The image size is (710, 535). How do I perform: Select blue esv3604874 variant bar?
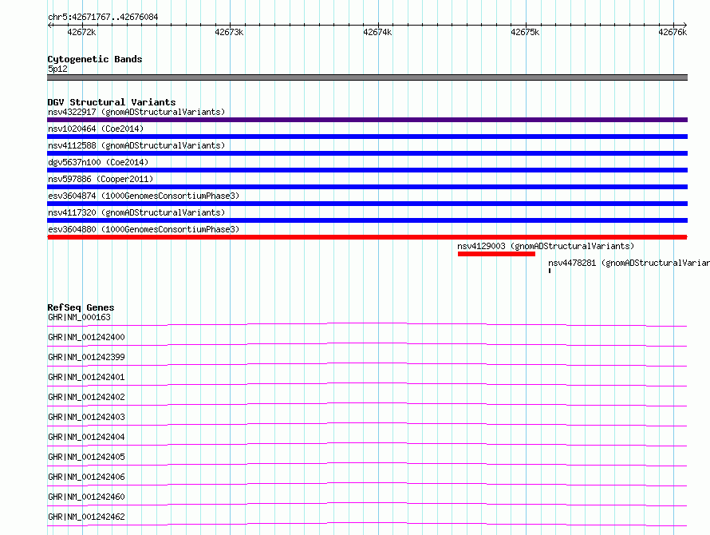tap(367, 204)
